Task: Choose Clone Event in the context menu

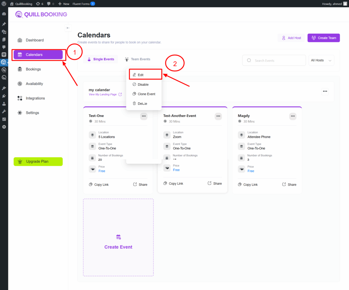Action: (143, 94)
